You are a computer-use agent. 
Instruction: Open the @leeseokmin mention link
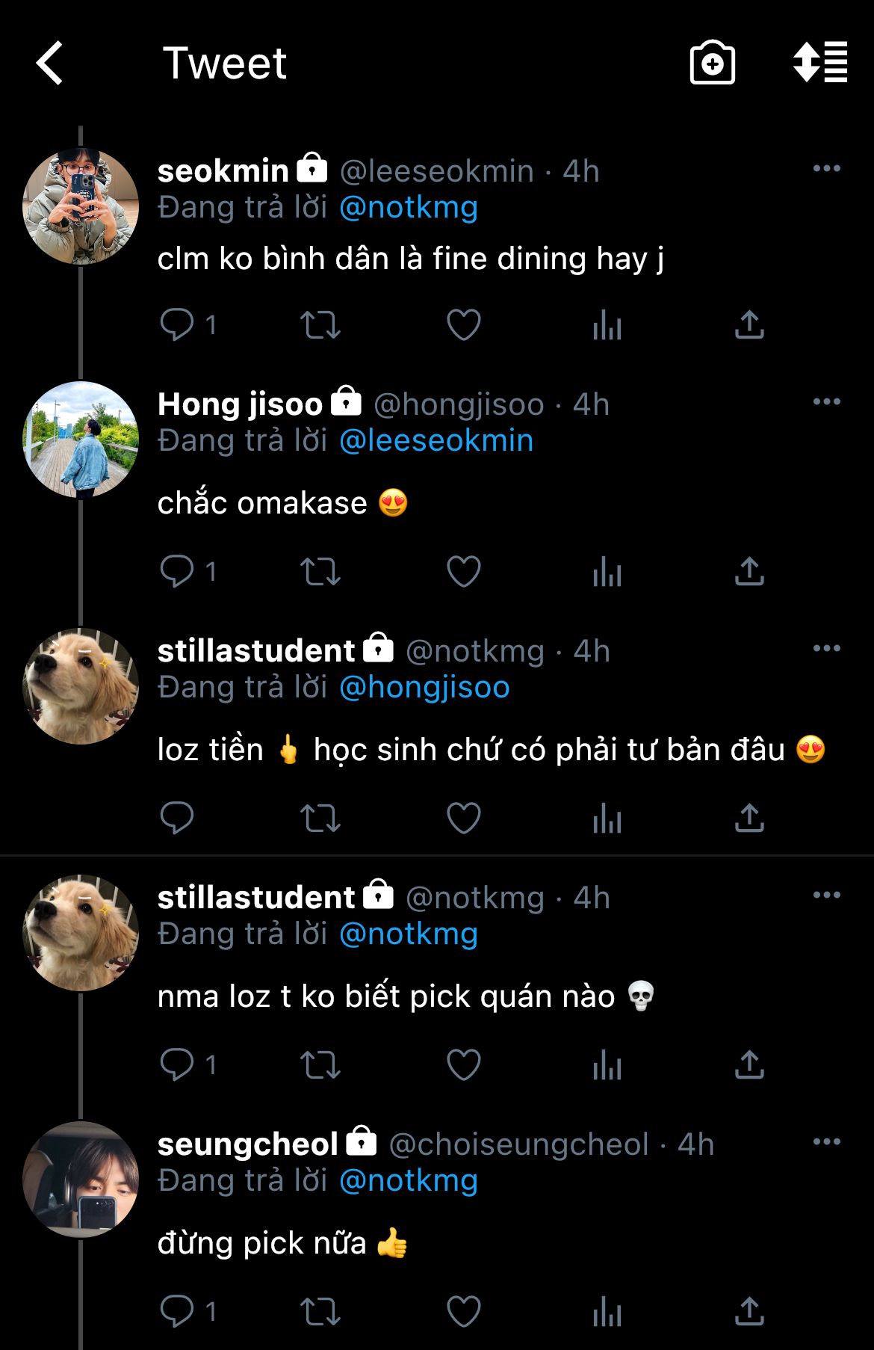click(x=436, y=440)
